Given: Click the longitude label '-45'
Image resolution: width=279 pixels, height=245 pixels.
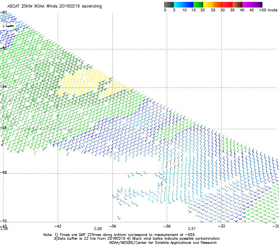Looking at the screenshot, I should pyautogui.click(x=3, y=226).
